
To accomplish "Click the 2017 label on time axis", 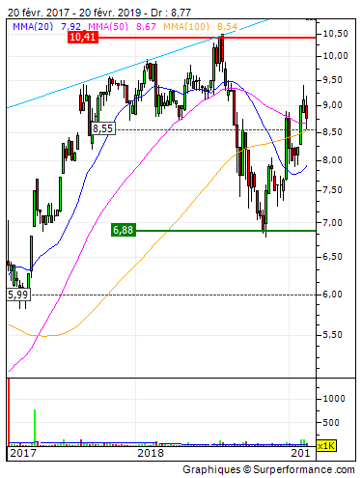I will tap(23, 453).
